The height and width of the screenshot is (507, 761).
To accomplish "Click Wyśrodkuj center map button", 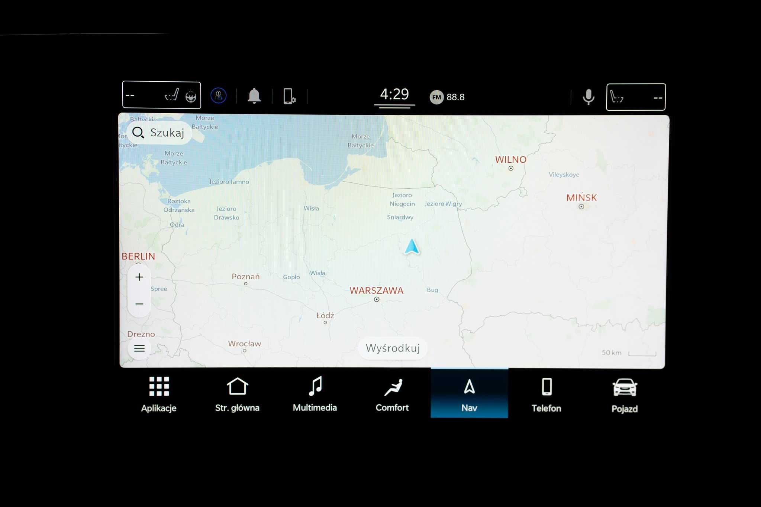I will tap(392, 348).
